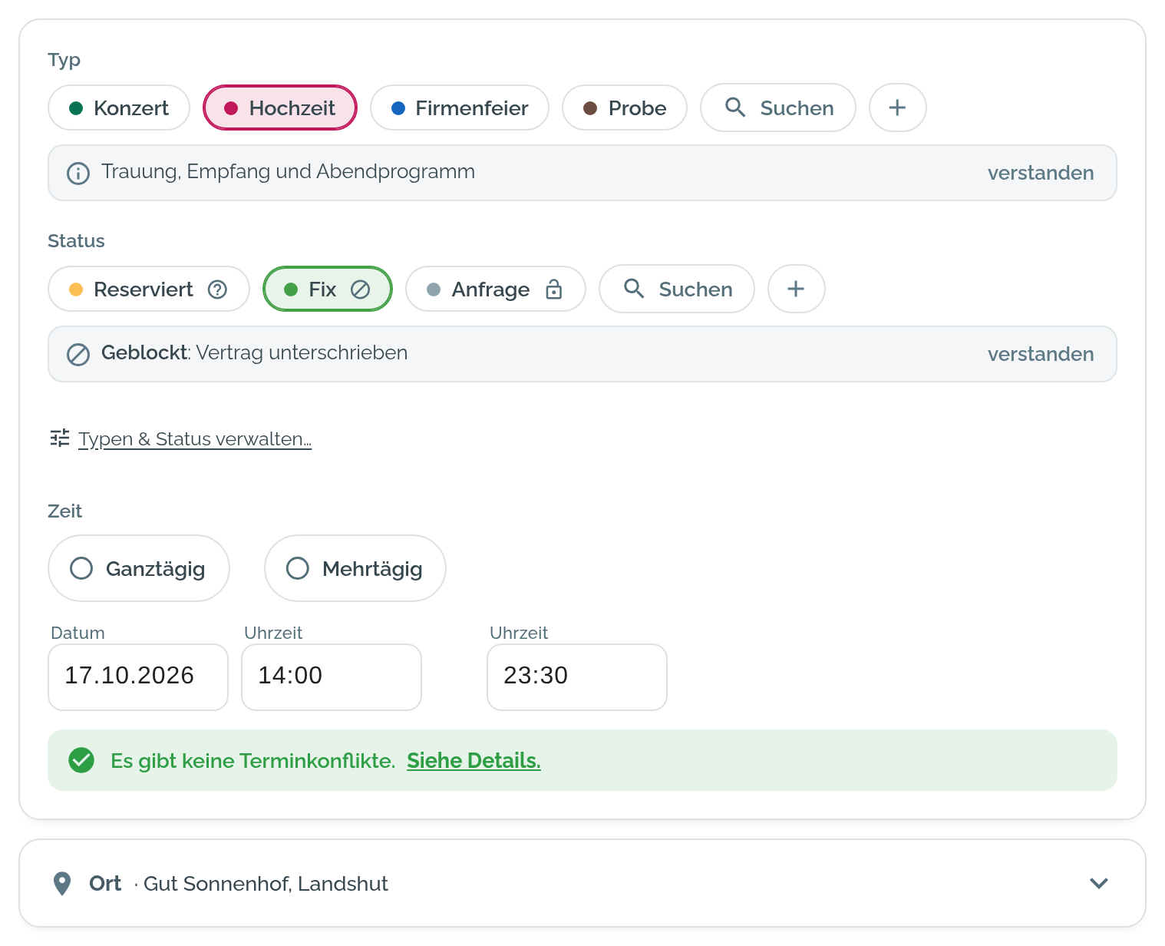Image resolution: width=1165 pixels, height=946 pixels.
Task: Open Suchen in the Typ row
Action: pos(778,107)
